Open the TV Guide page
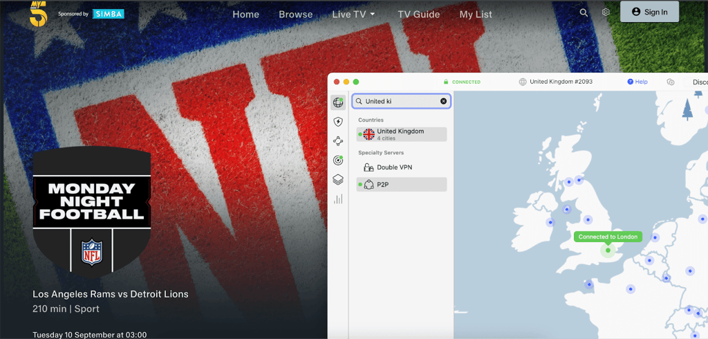Screen dimensions: 708x339 [418, 15]
